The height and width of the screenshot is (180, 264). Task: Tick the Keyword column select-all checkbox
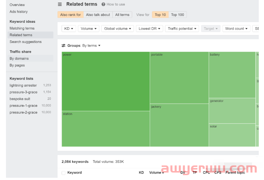point(63,173)
